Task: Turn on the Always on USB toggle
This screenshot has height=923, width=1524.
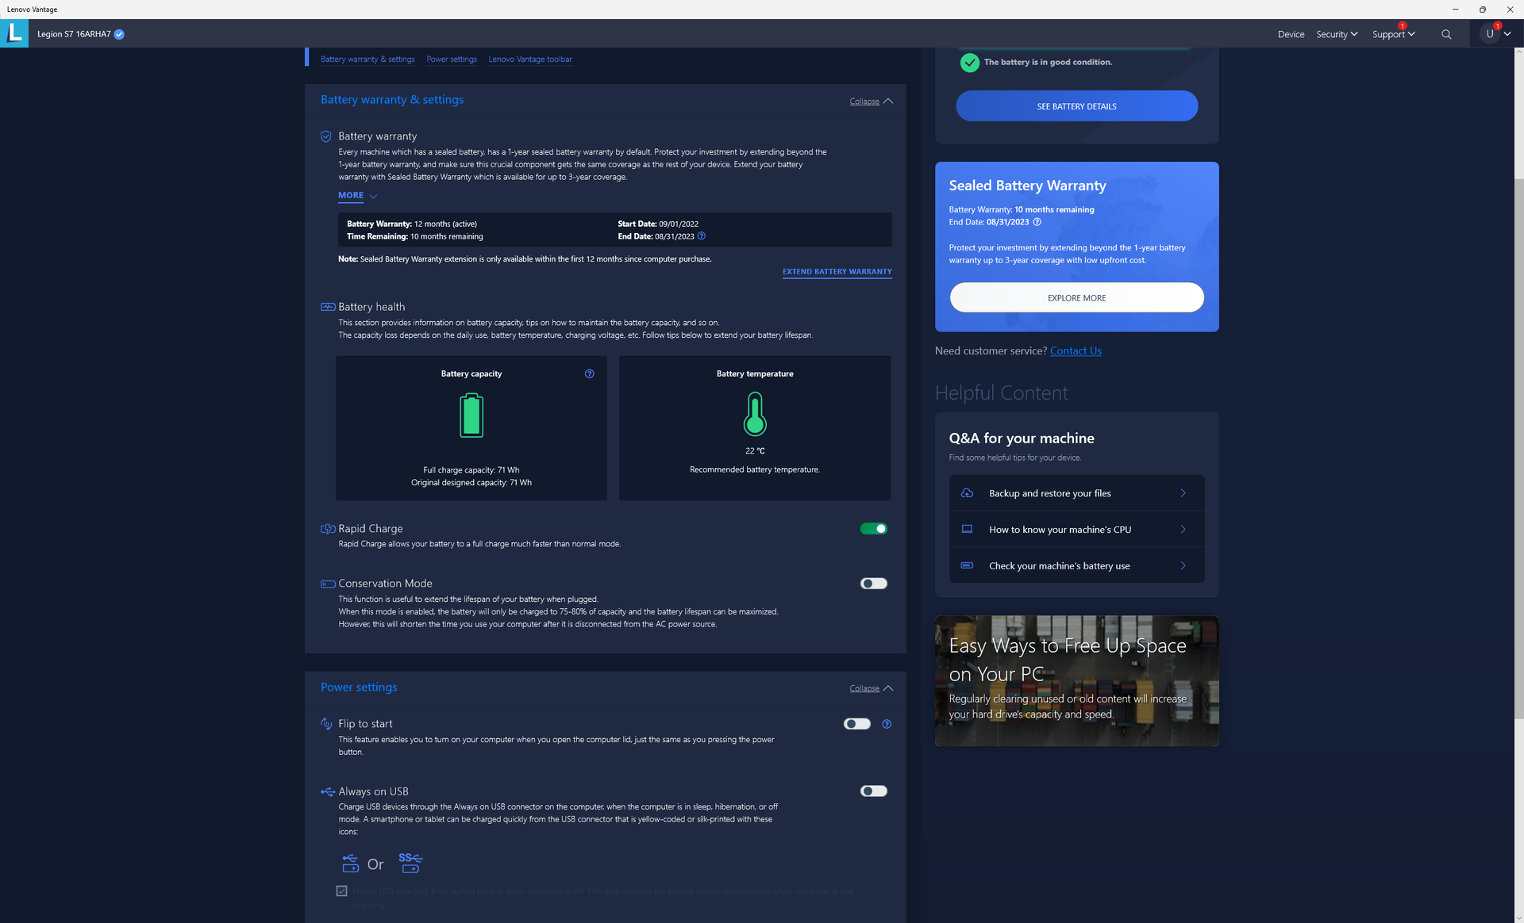Action: [873, 791]
